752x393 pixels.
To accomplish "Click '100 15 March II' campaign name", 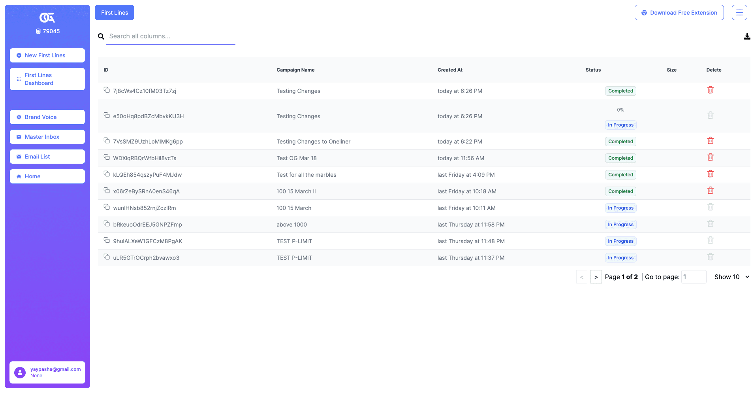I will tap(296, 191).
